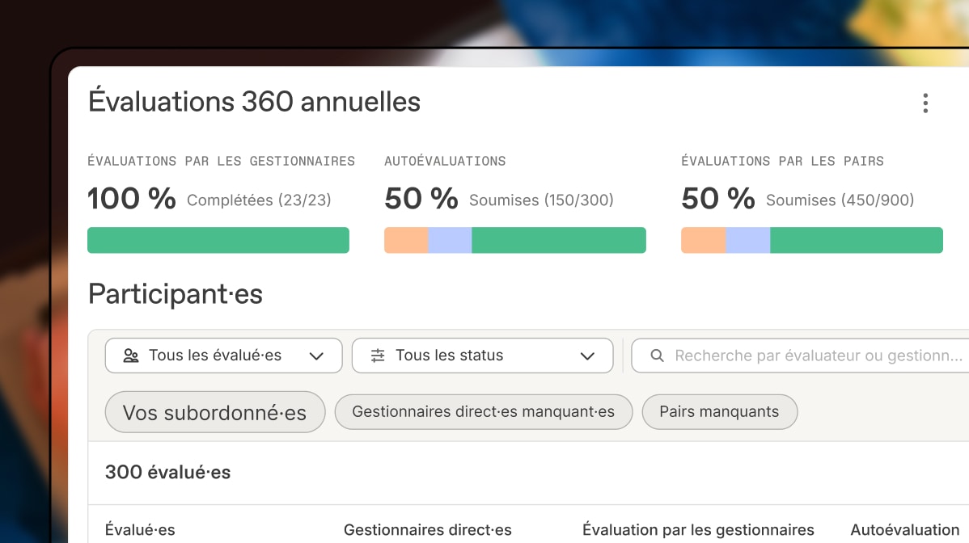Click the people icon in the evaluees filter
The height and width of the screenshot is (543, 969).
pyautogui.click(x=130, y=355)
